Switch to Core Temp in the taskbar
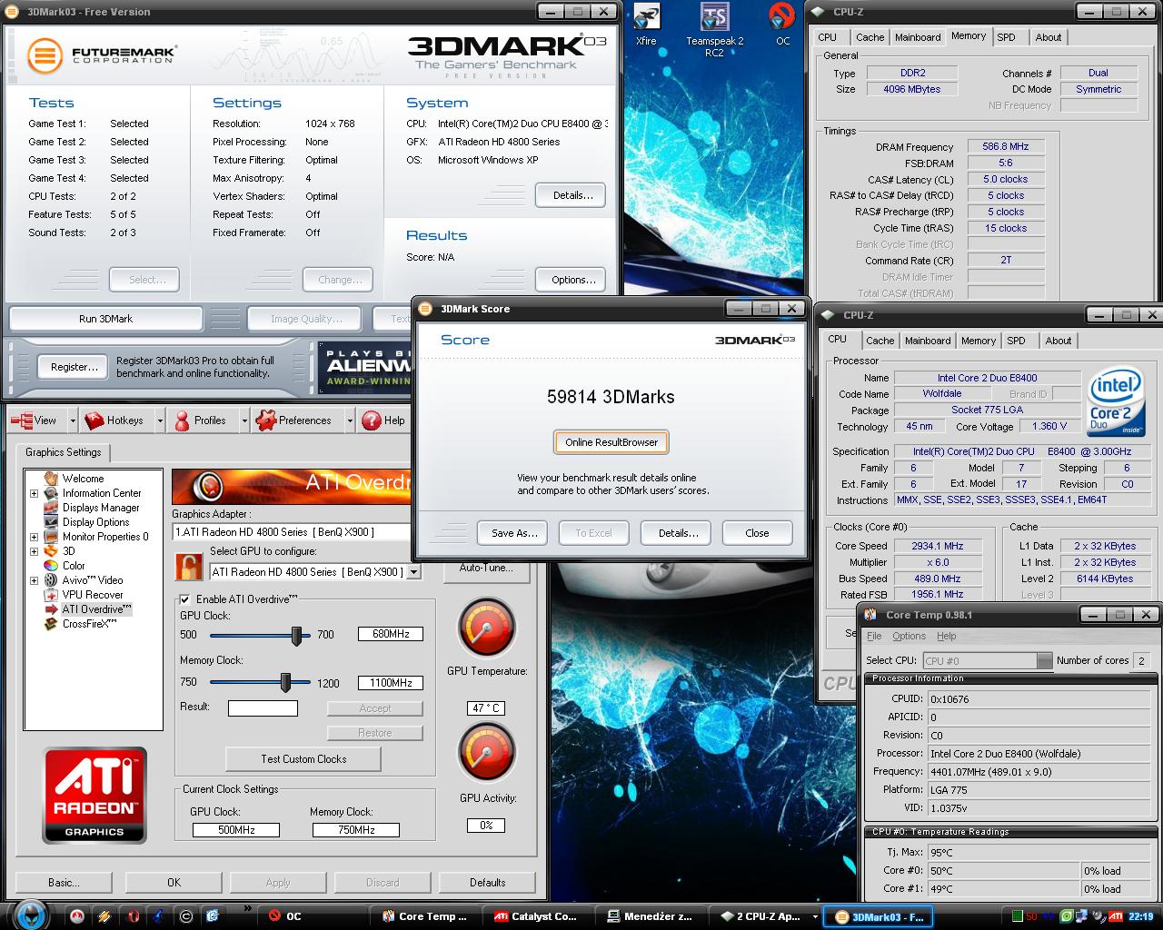1163x930 pixels. [426, 916]
